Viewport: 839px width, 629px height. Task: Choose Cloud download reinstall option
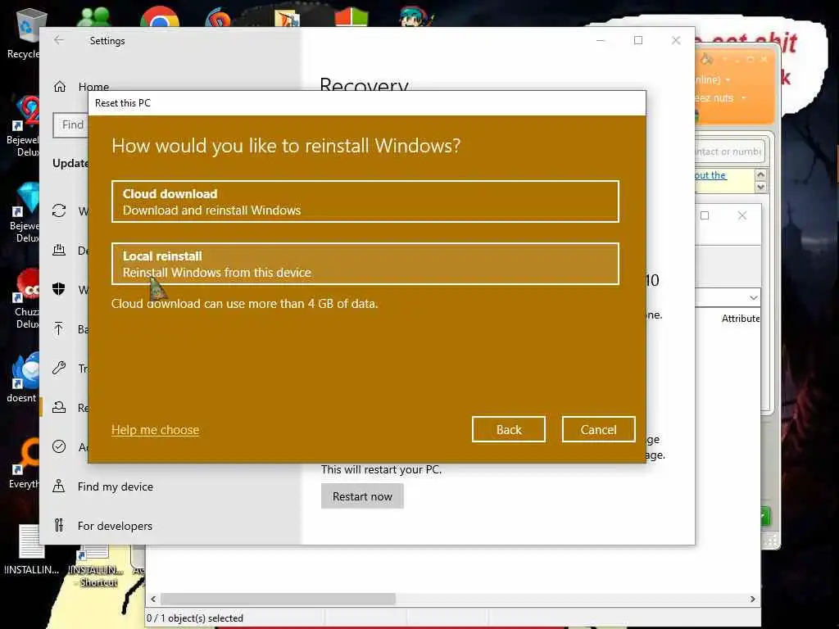(365, 201)
